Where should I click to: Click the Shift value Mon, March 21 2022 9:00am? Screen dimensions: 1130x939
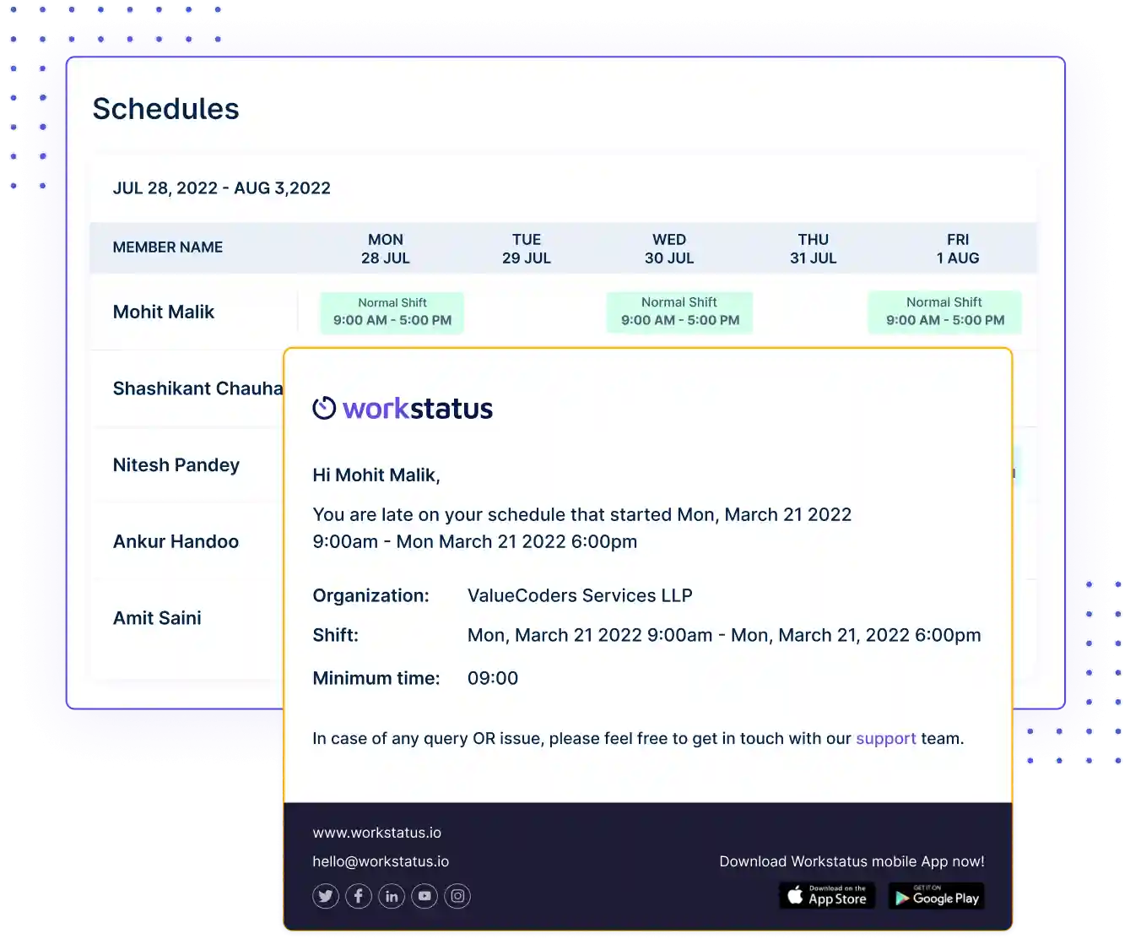pyautogui.click(x=724, y=636)
